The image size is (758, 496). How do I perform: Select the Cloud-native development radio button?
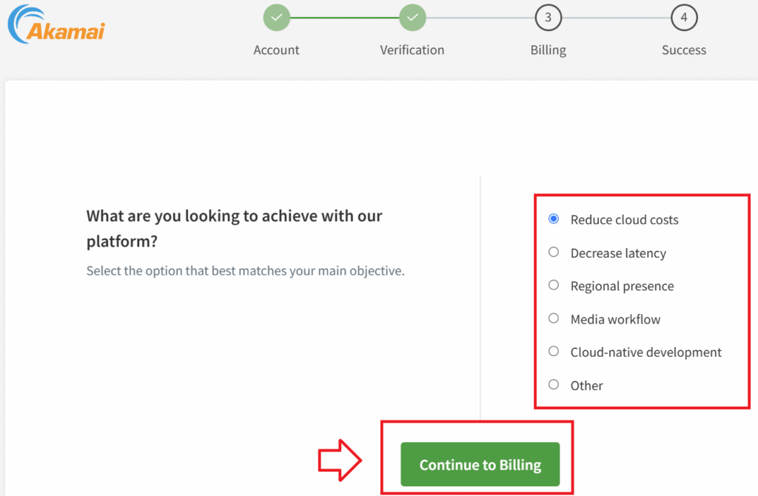coord(554,352)
